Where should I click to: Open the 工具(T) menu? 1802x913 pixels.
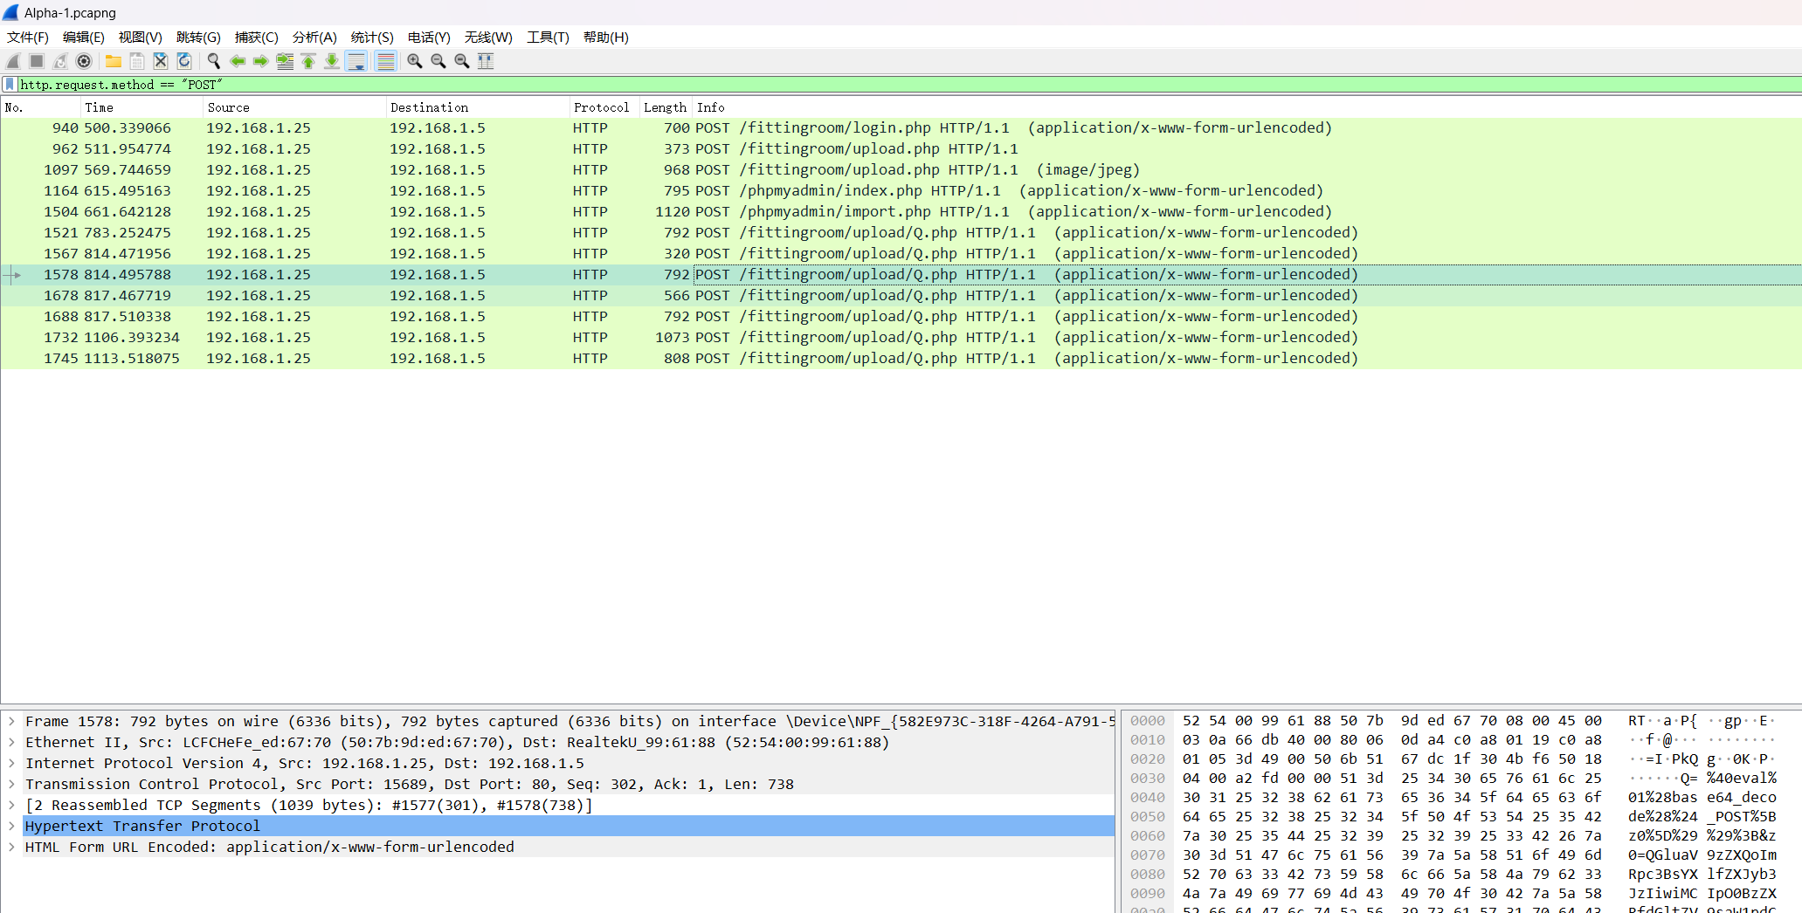(548, 38)
